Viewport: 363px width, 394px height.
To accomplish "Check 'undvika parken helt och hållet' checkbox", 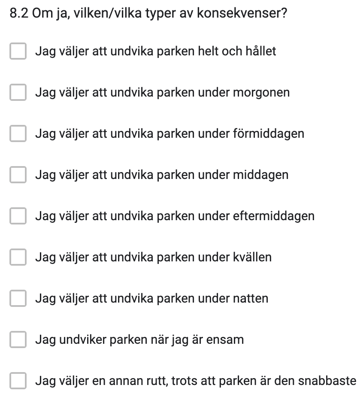I will point(18,51).
